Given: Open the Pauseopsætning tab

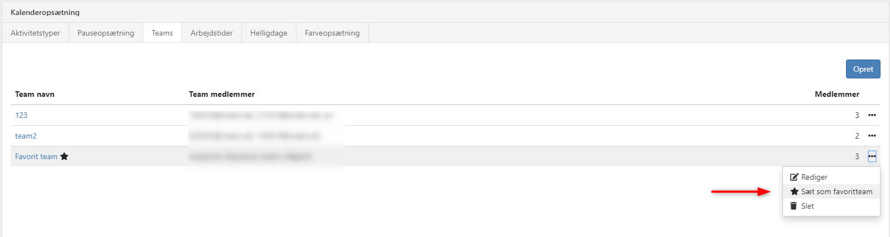Looking at the screenshot, I should click(106, 33).
